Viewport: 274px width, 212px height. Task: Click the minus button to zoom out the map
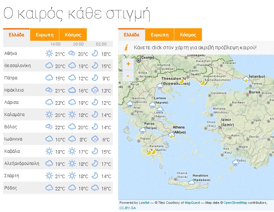(128, 76)
